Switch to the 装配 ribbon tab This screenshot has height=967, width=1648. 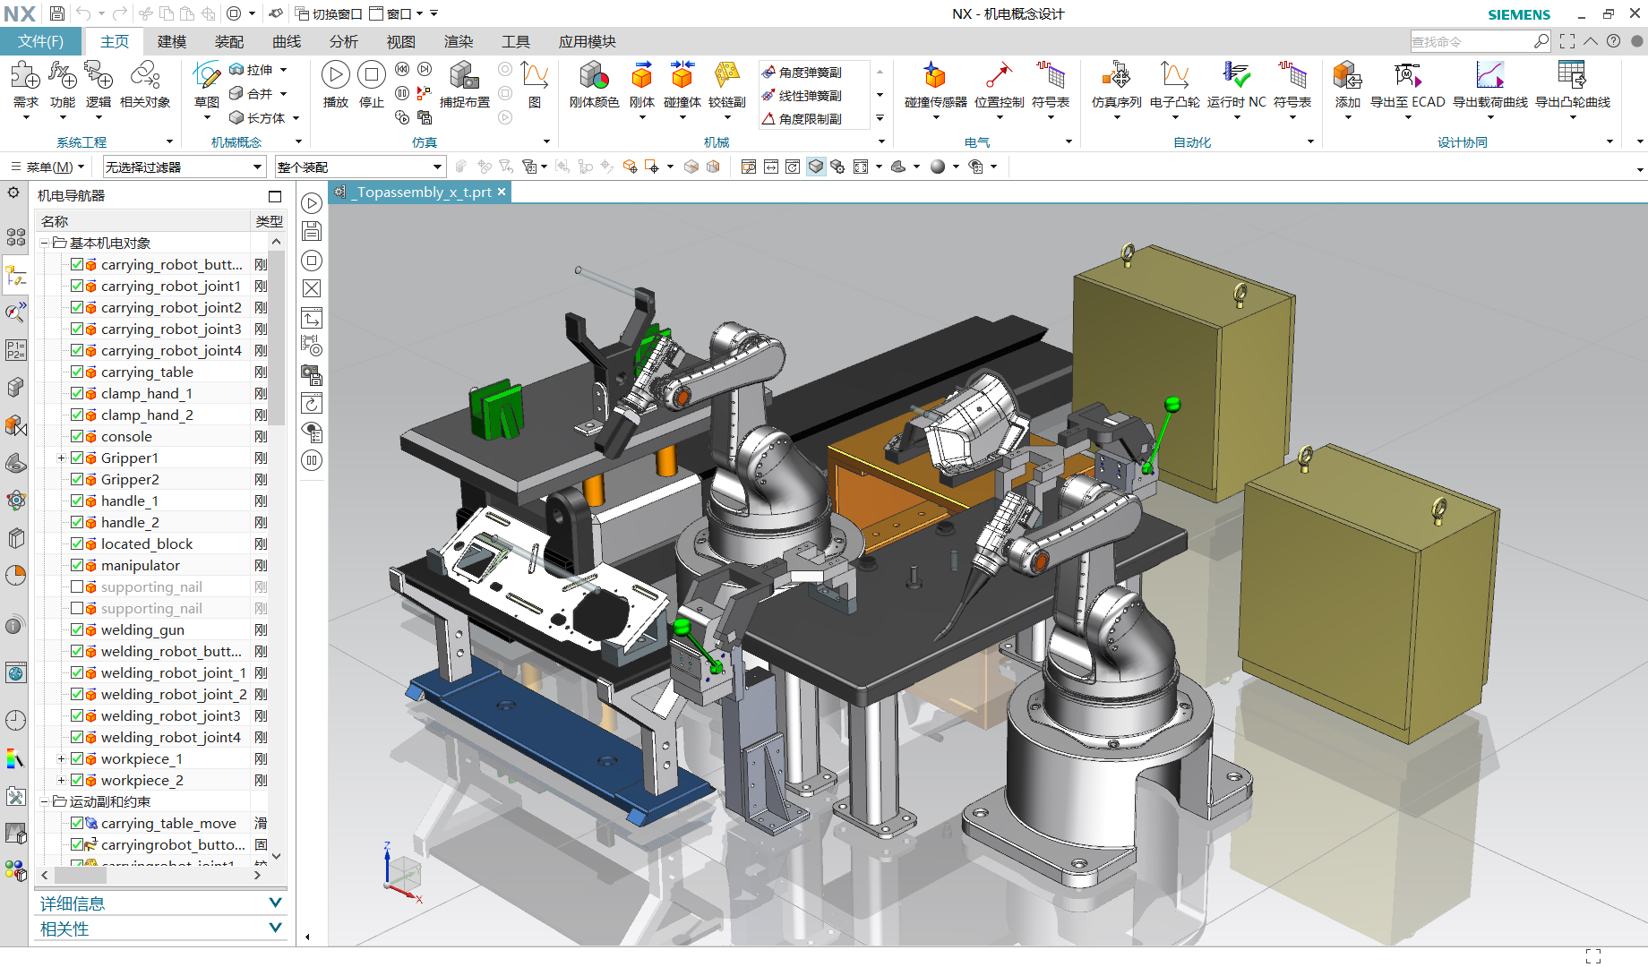[x=229, y=41]
